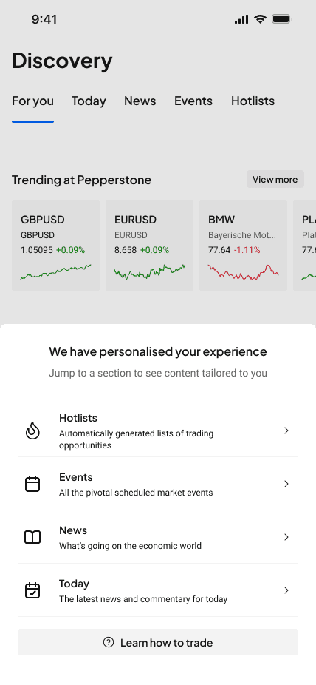Tap the News open-book icon
Screen dimensions: 316x685
pos(32,537)
